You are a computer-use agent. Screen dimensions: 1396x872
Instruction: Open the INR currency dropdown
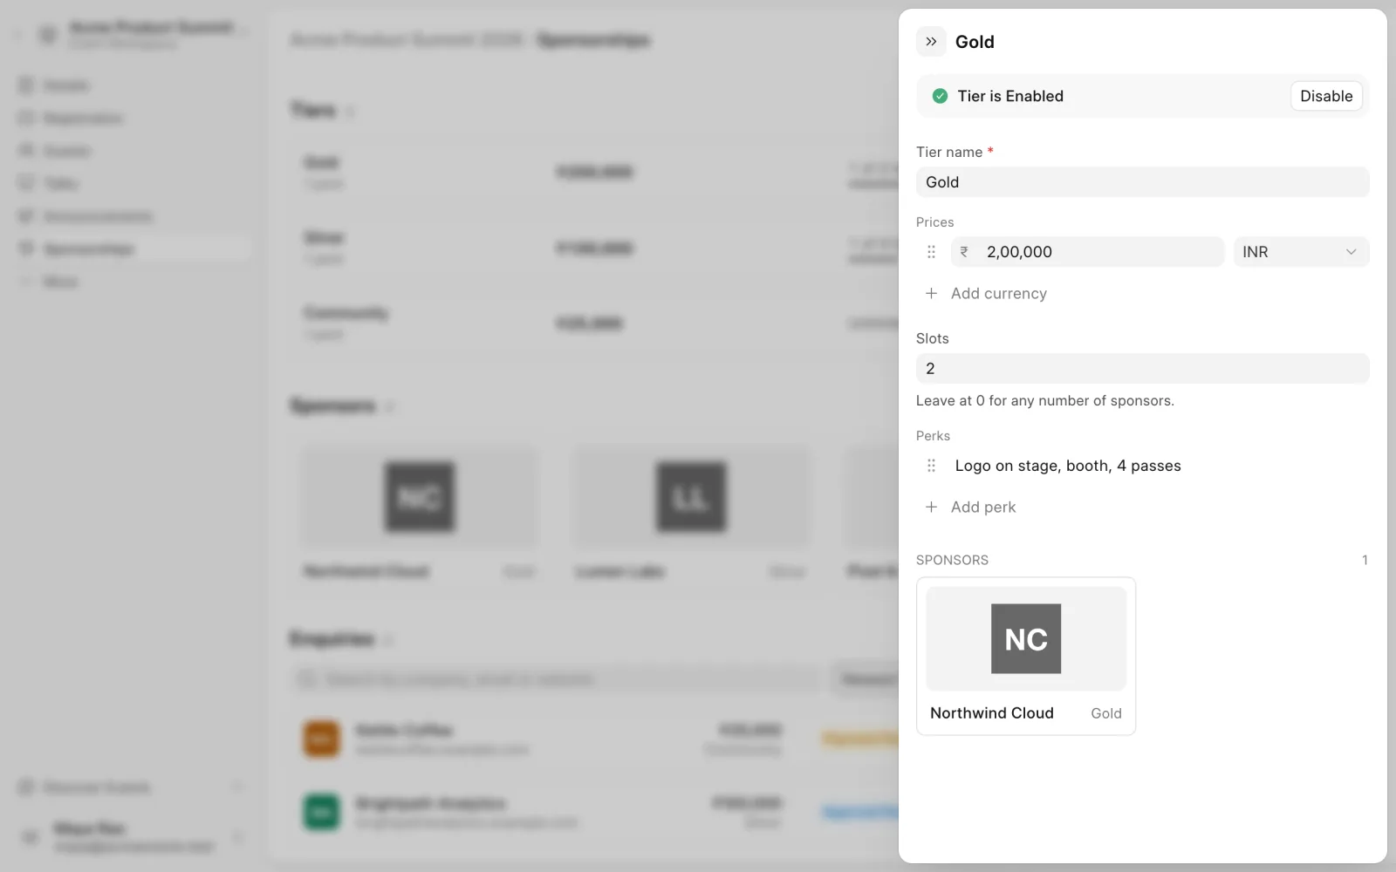click(x=1301, y=252)
